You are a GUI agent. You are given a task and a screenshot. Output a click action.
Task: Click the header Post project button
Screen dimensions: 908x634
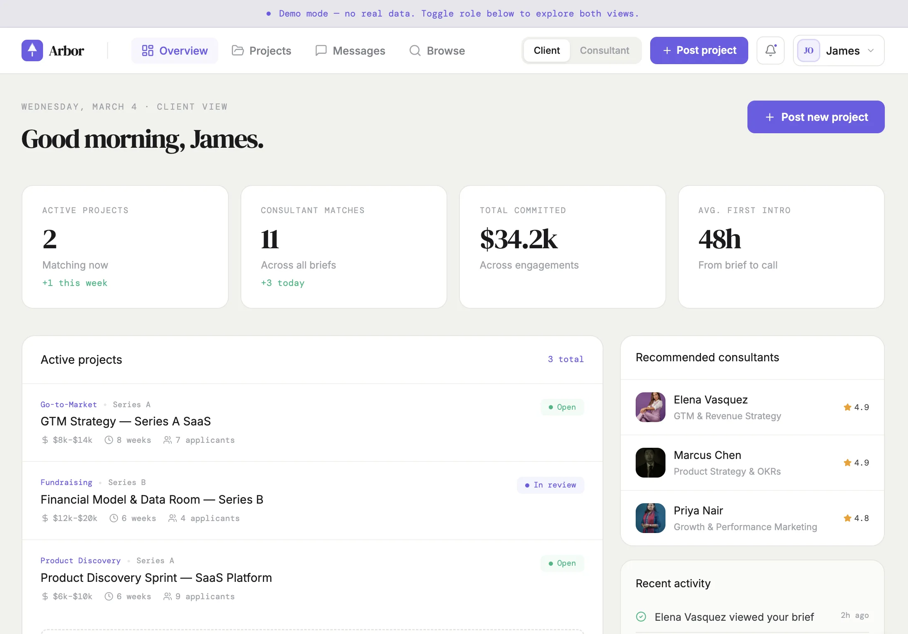pos(699,50)
